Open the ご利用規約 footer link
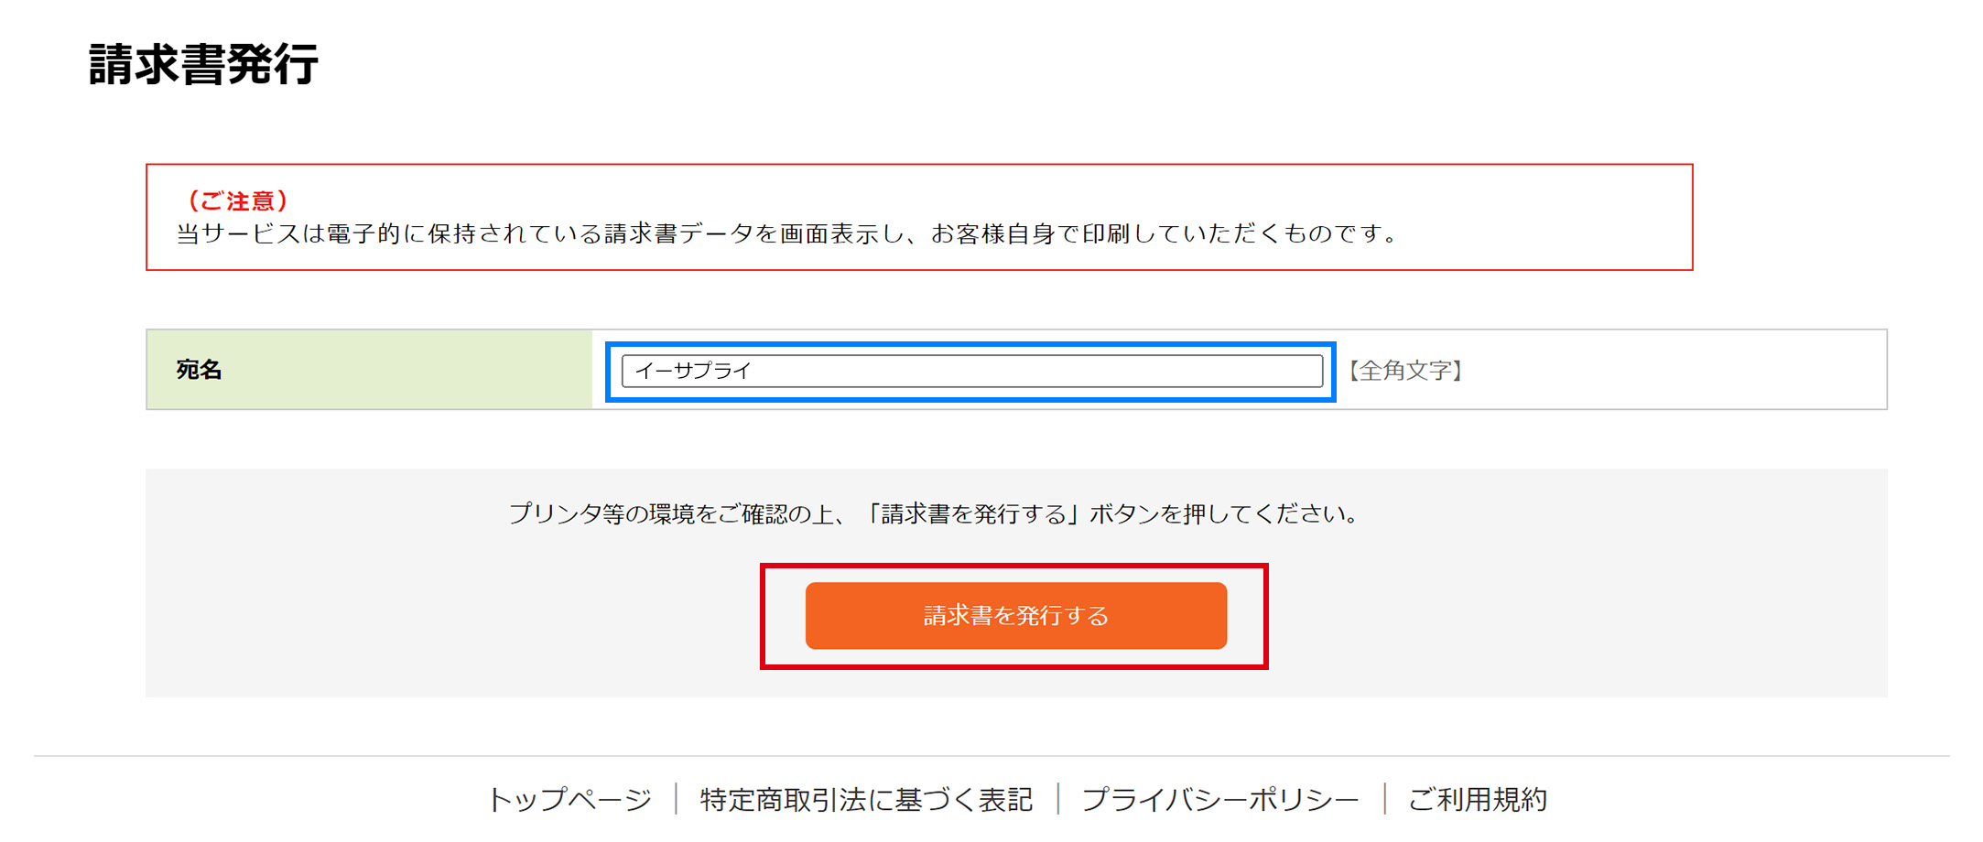1983x842 pixels. [1477, 800]
